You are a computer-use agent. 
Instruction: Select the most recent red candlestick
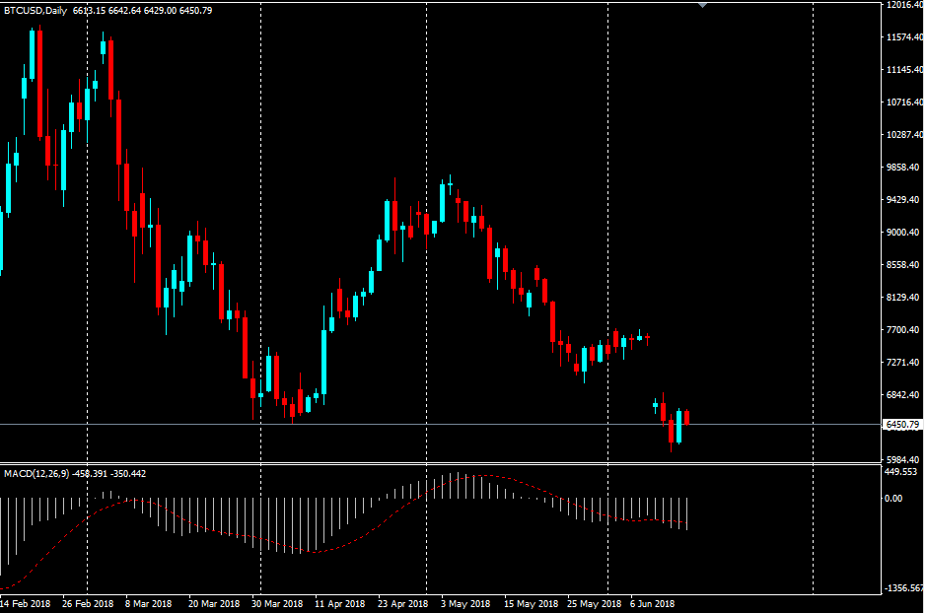point(686,417)
